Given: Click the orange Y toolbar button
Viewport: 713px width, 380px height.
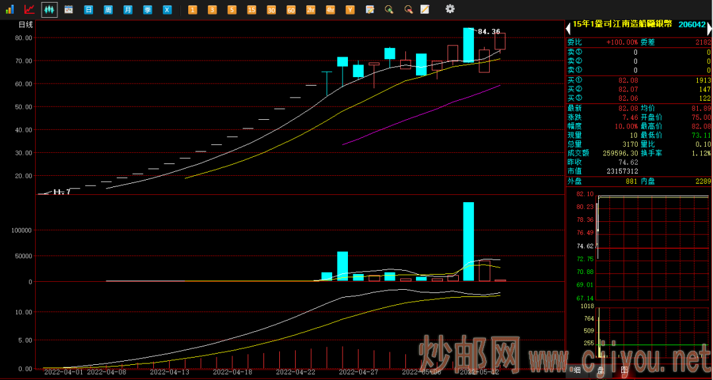Looking at the screenshot, I should point(350,10).
